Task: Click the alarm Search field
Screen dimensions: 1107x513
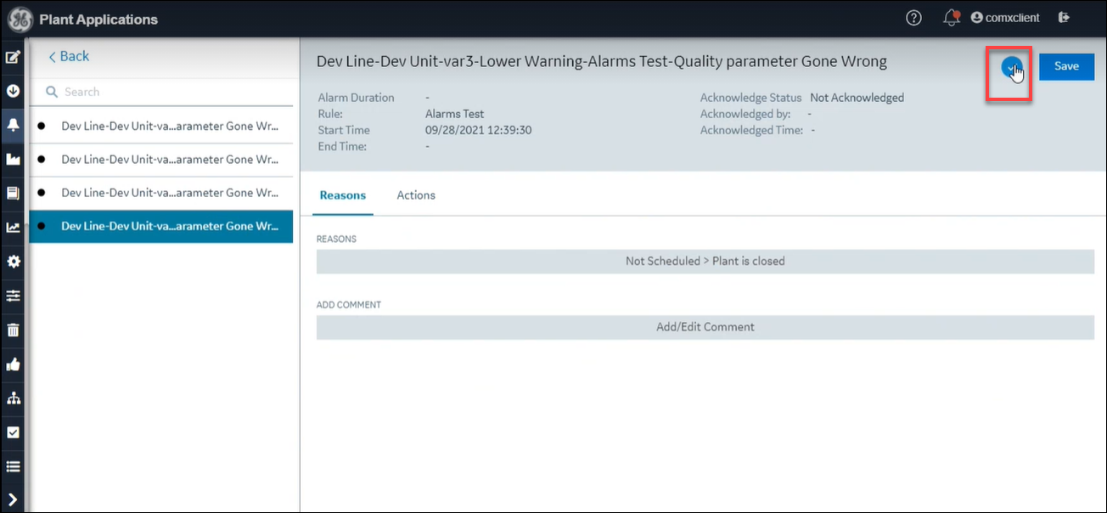Action: tap(161, 92)
